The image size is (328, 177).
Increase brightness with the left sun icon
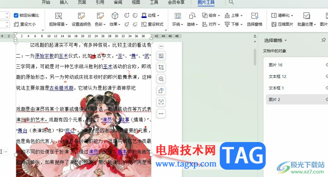point(127,24)
